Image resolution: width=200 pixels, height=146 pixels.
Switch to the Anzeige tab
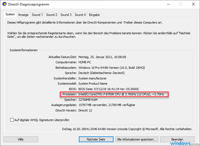click(23, 15)
